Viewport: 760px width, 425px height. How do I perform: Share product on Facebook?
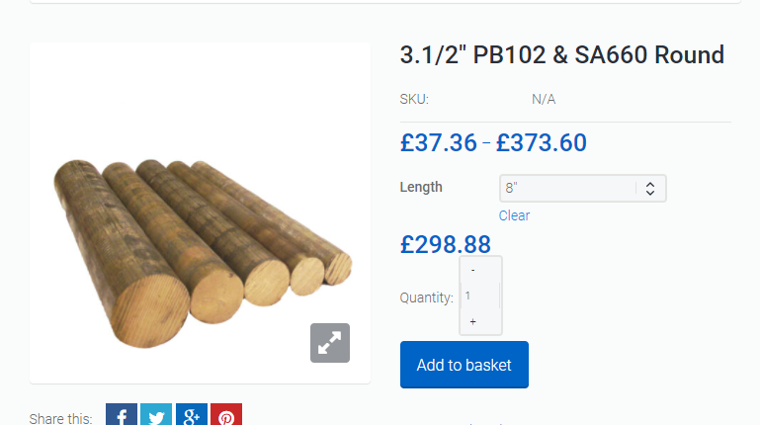click(121, 415)
